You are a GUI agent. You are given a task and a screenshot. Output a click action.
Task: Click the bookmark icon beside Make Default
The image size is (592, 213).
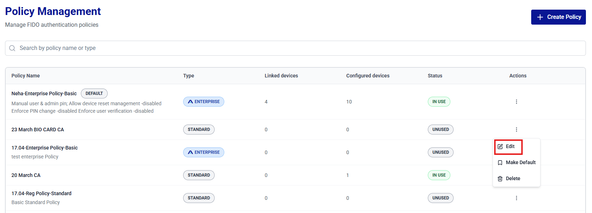click(500, 163)
